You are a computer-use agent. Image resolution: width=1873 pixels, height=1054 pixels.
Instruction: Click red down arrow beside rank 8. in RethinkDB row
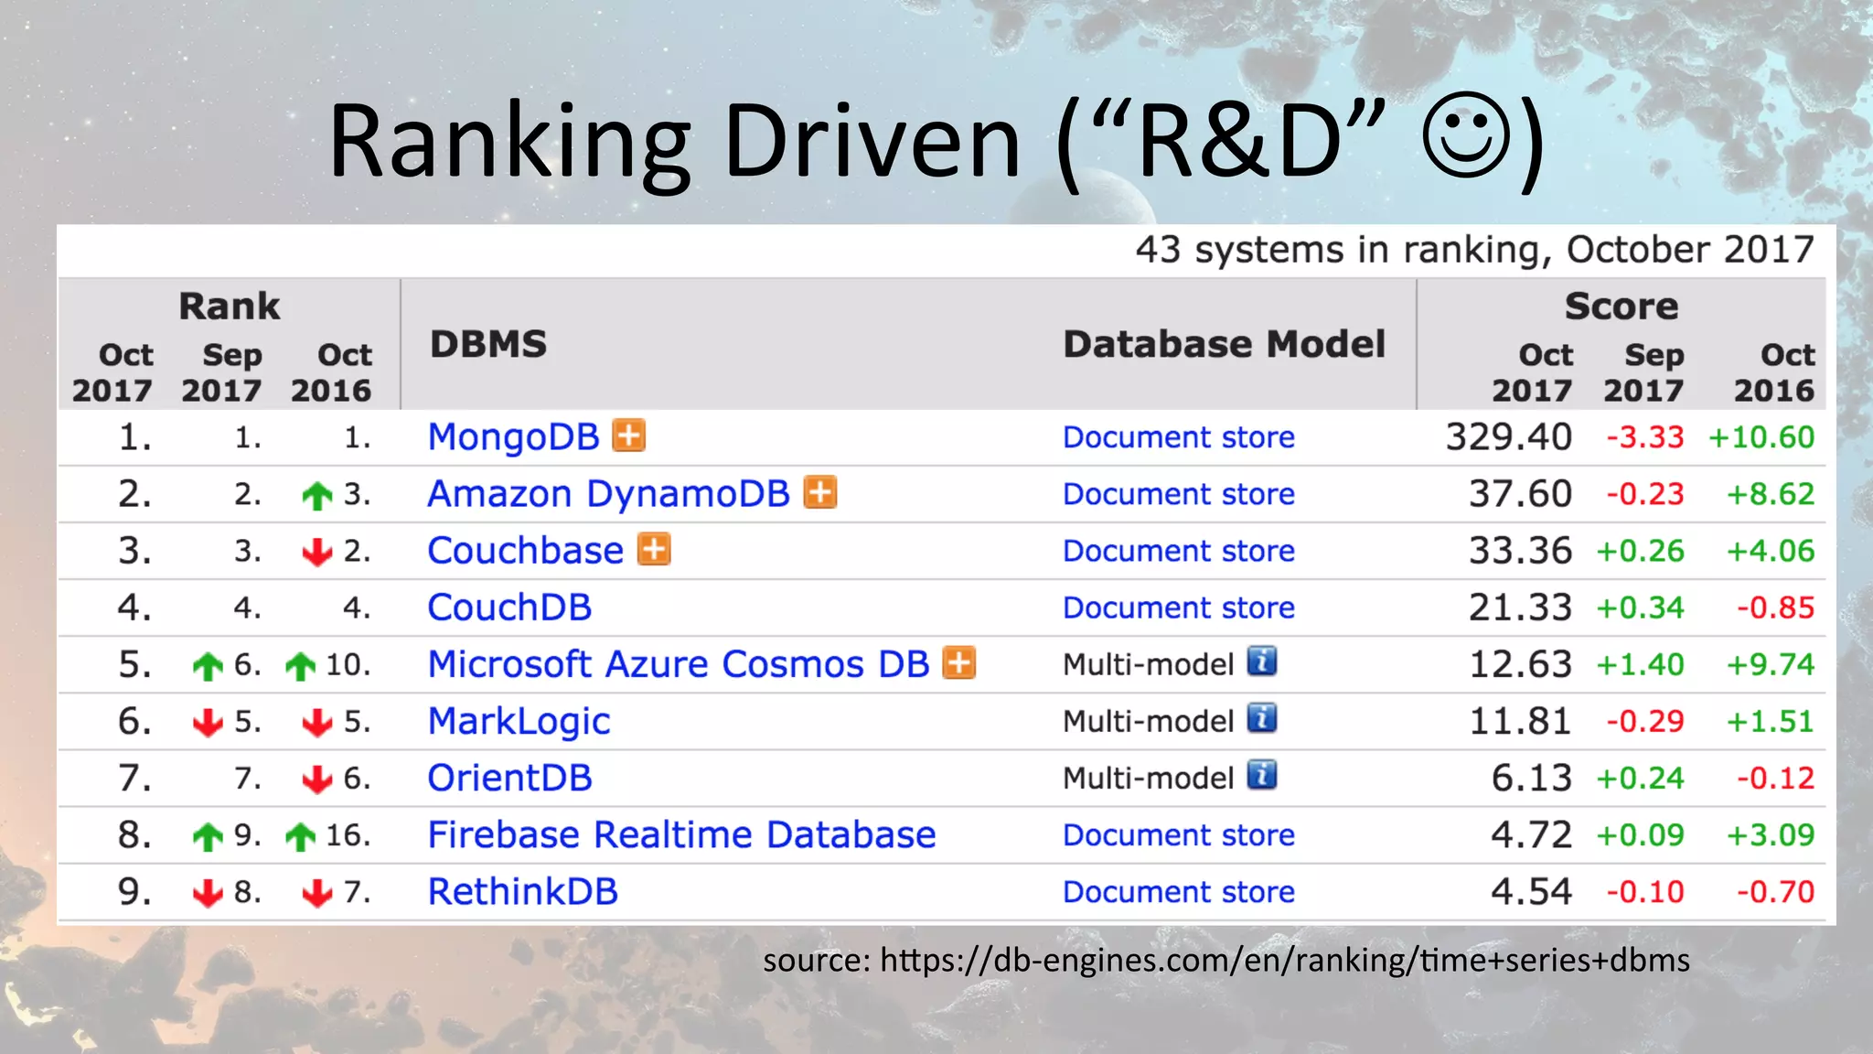point(209,893)
